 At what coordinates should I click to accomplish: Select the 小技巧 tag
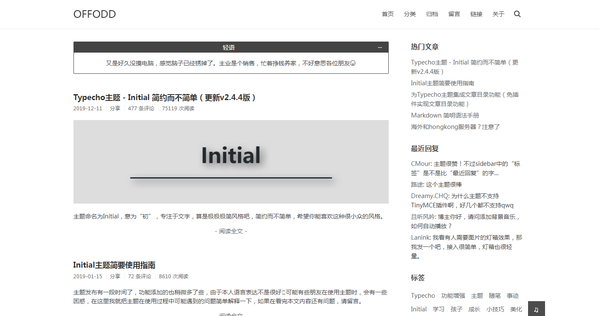pyautogui.click(x=495, y=309)
